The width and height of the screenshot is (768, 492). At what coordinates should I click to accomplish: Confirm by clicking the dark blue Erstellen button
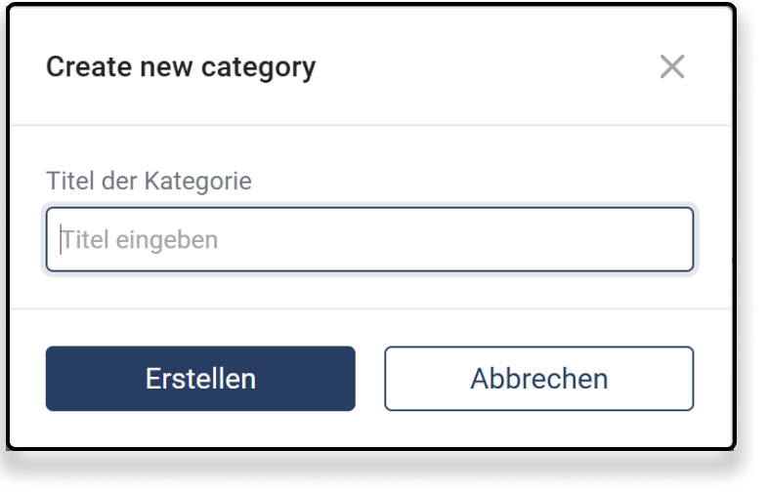pyautogui.click(x=200, y=379)
